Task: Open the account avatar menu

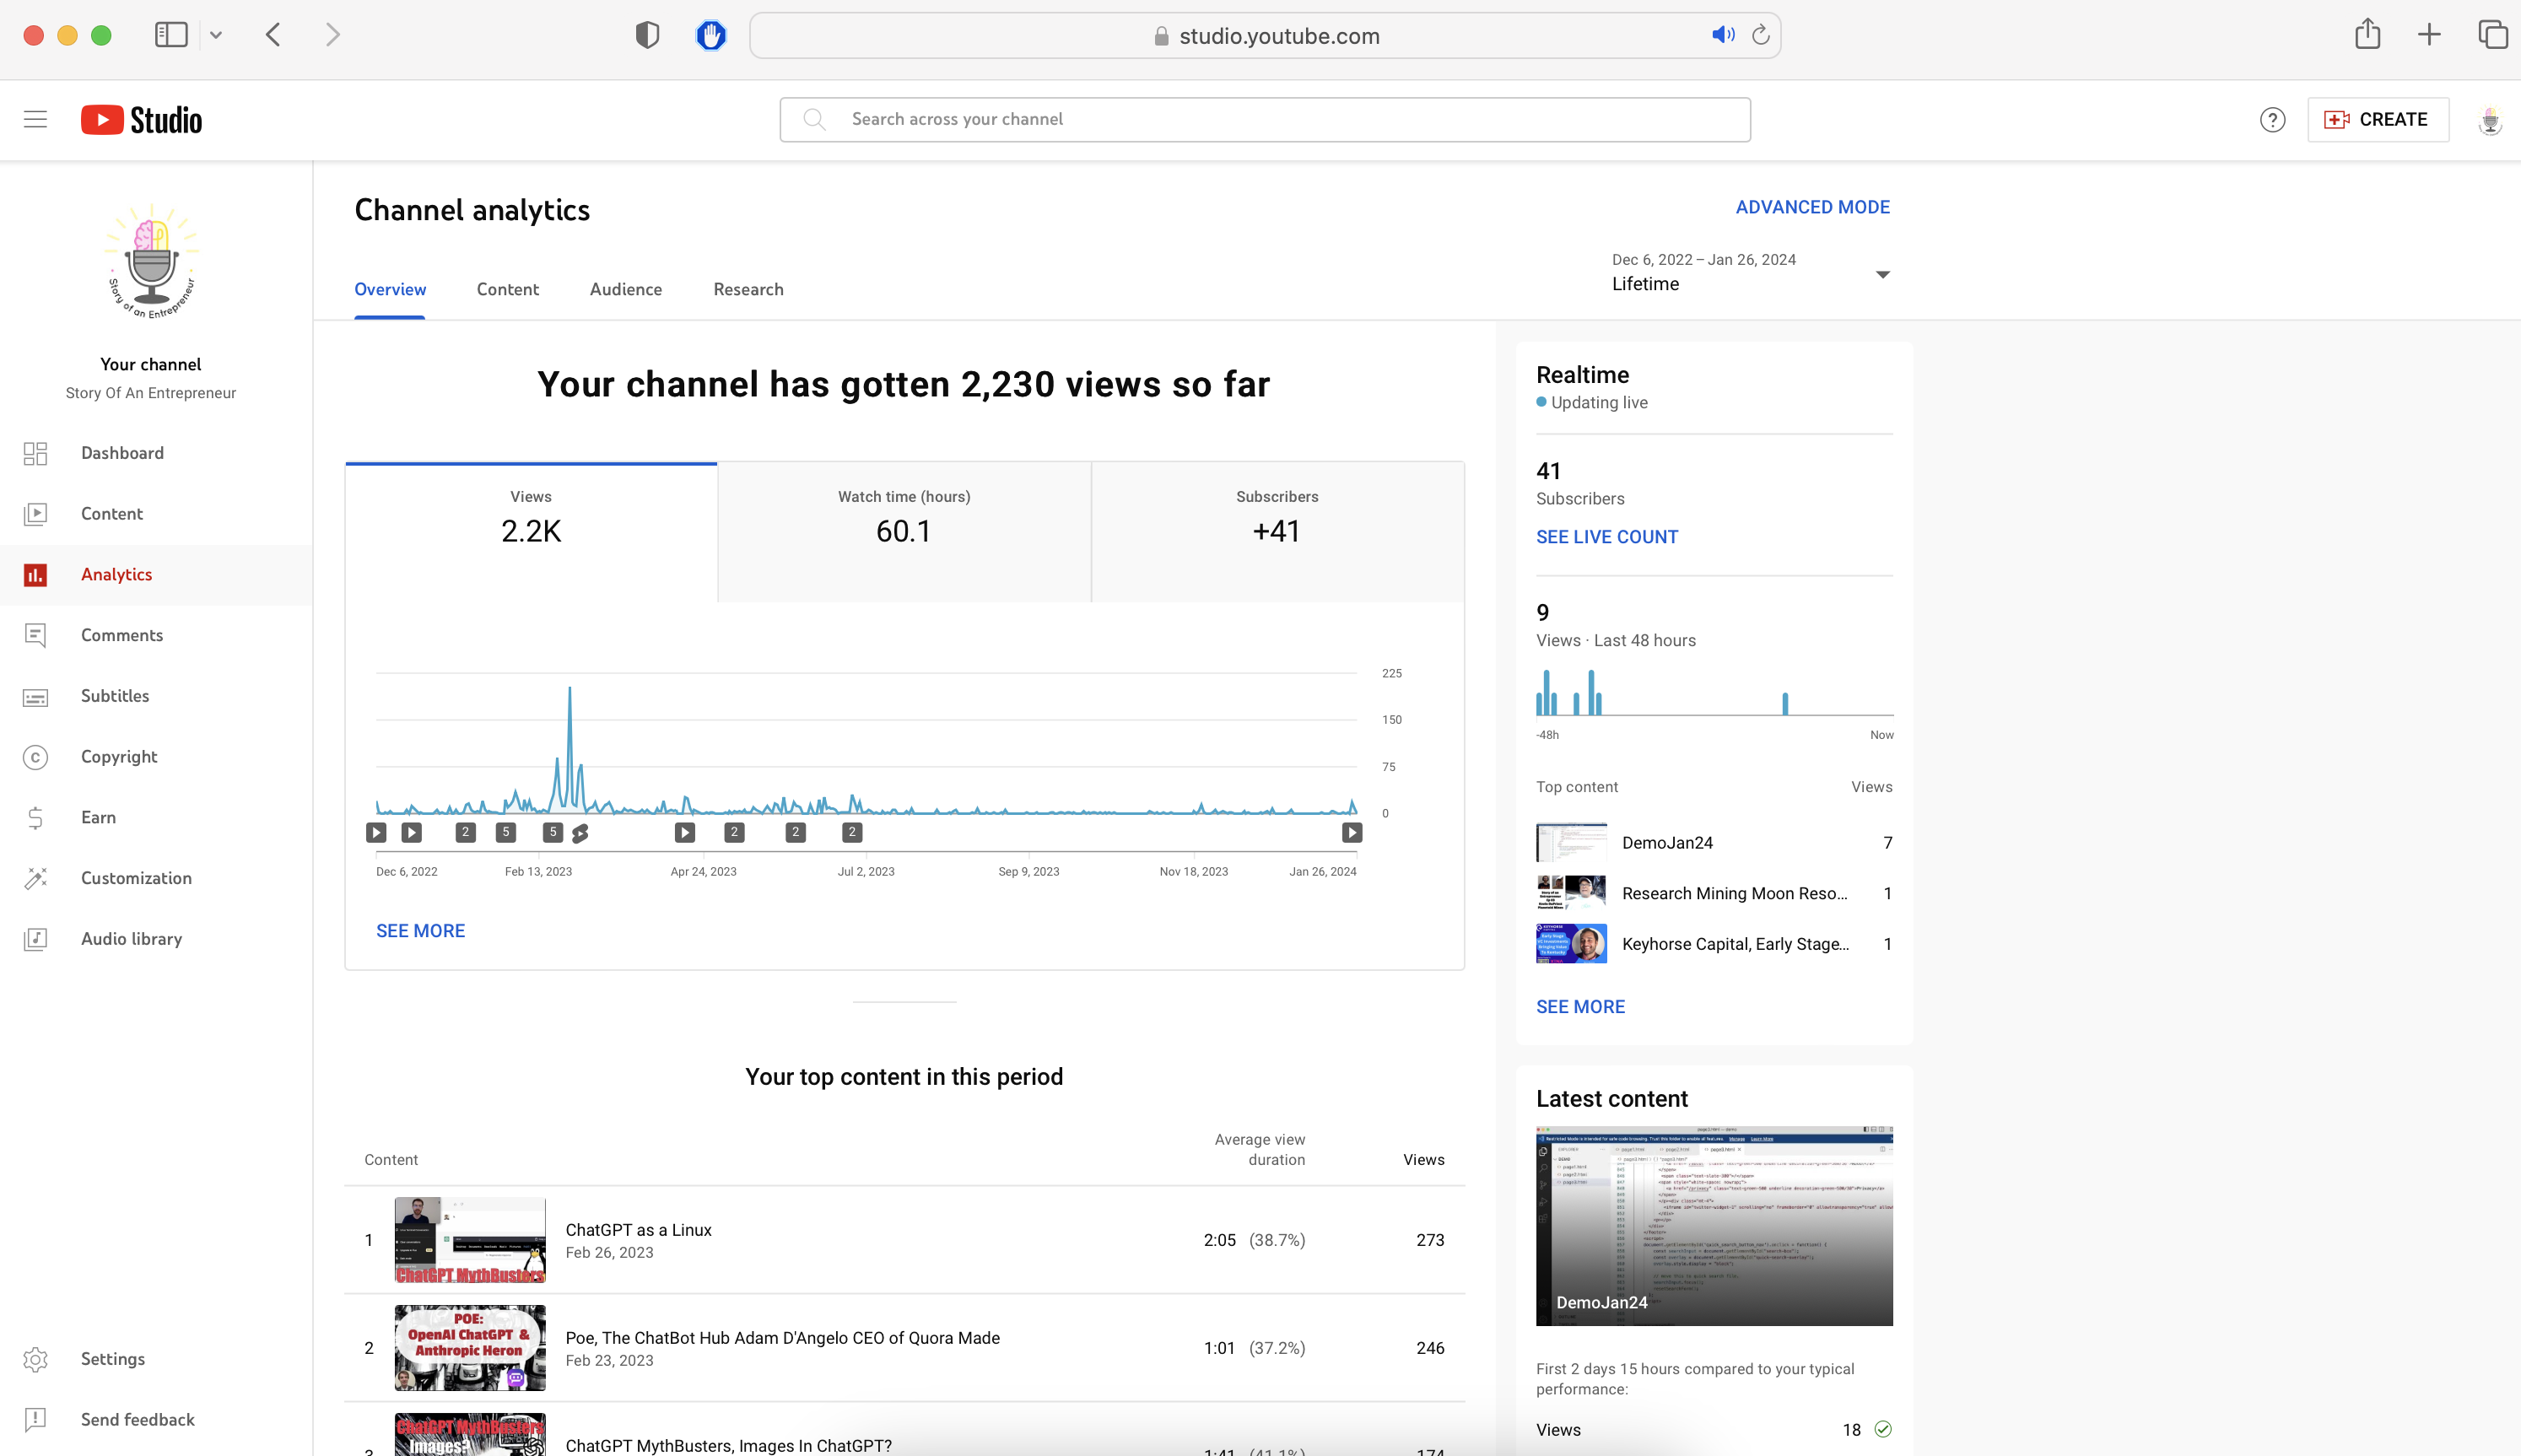Action: point(2490,120)
